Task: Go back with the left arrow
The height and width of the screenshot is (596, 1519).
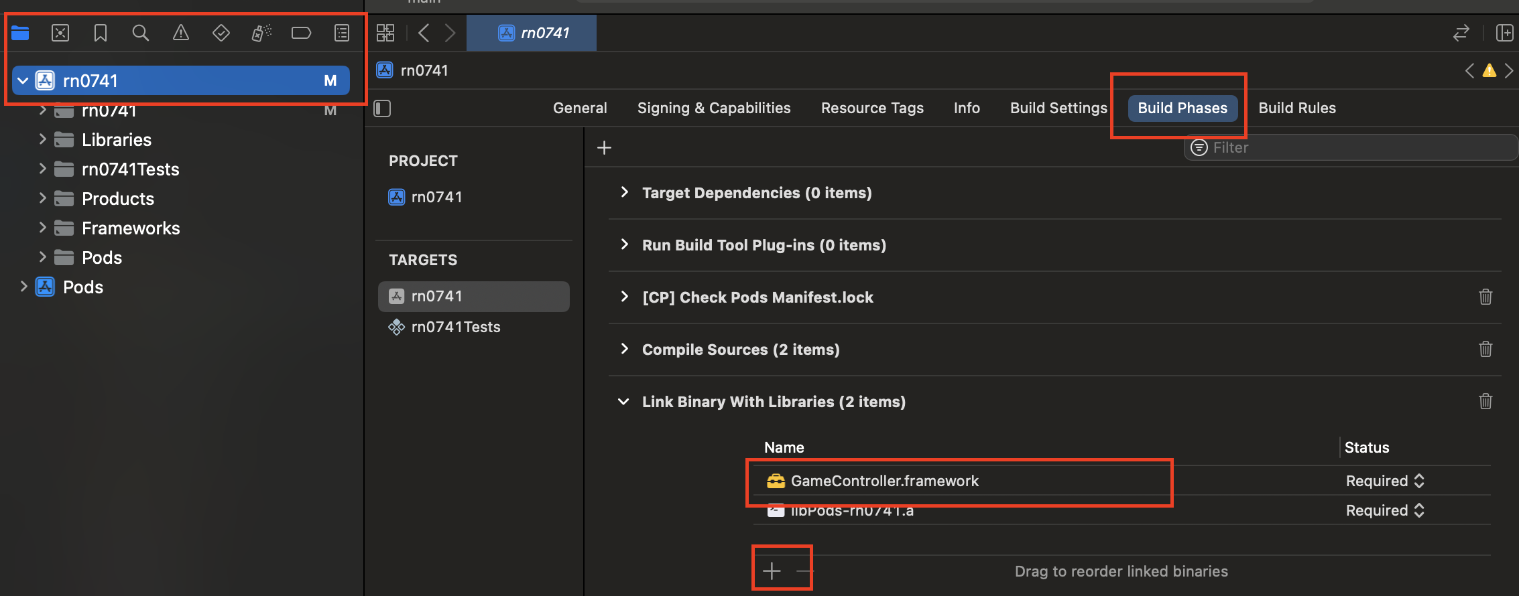Action: pyautogui.click(x=424, y=33)
